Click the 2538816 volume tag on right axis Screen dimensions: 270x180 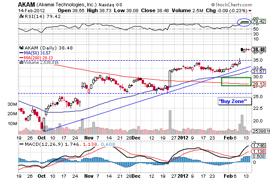click(261, 131)
